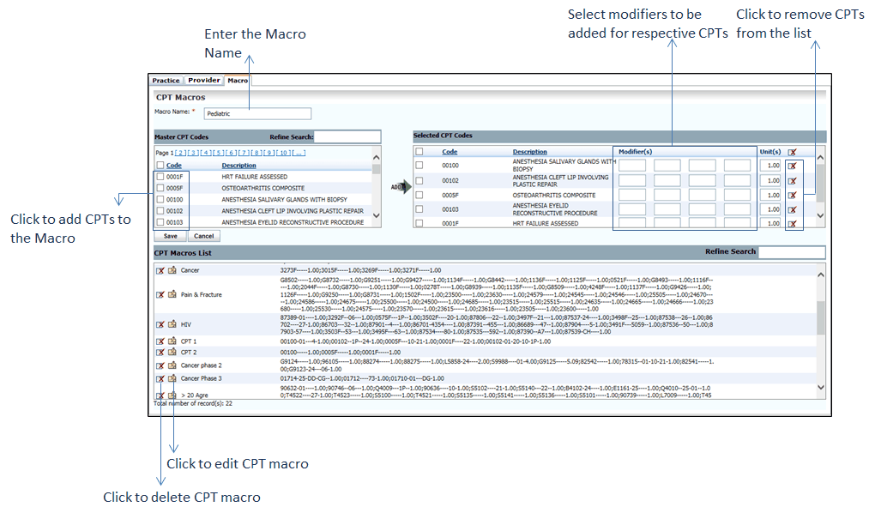Image resolution: width=869 pixels, height=513 pixels.
Task: Tick the 0001F checkbox in Master CPT Codes
Action: (160, 177)
